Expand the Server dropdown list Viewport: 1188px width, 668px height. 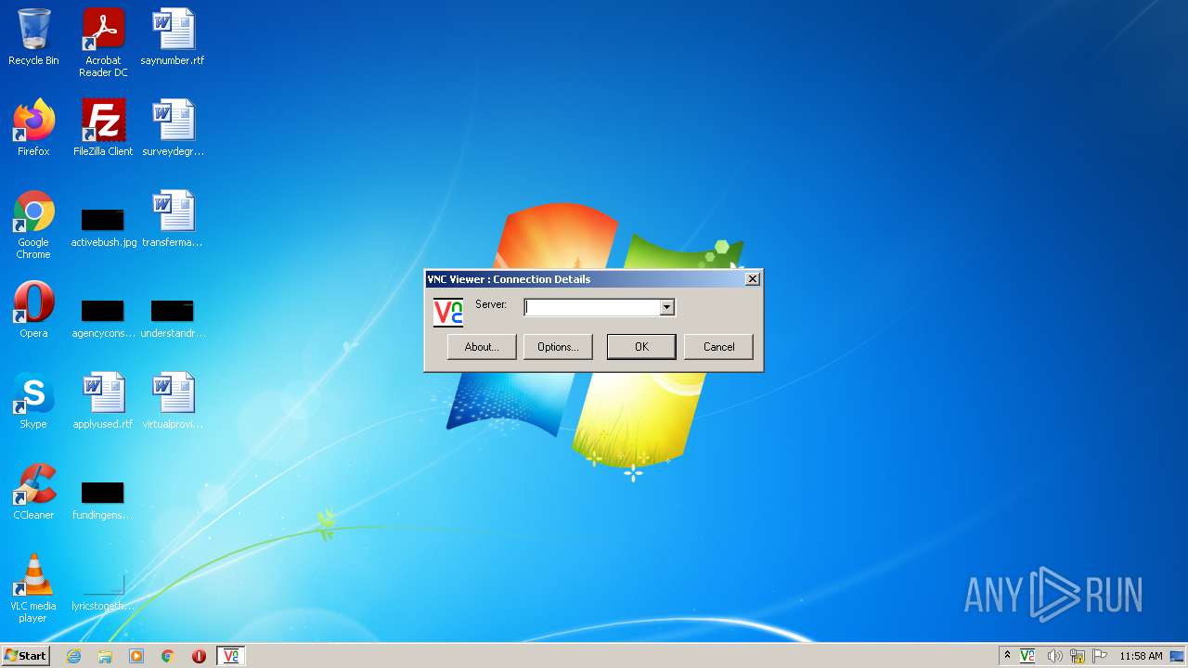(666, 307)
